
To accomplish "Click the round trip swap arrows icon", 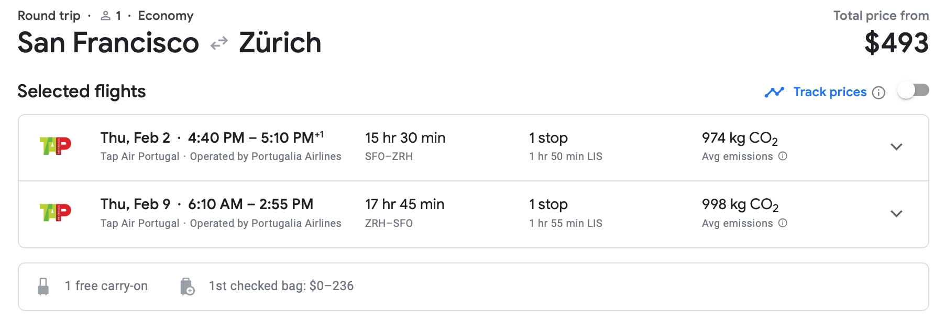I will click(219, 43).
